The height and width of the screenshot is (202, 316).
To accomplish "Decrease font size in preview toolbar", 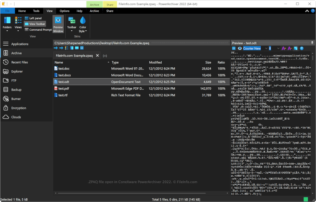I will pyautogui.click(x=290, y=49).
